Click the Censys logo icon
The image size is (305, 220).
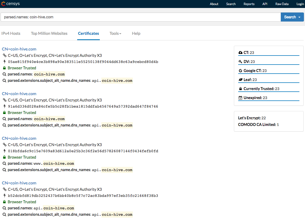[x=3, y=4]
